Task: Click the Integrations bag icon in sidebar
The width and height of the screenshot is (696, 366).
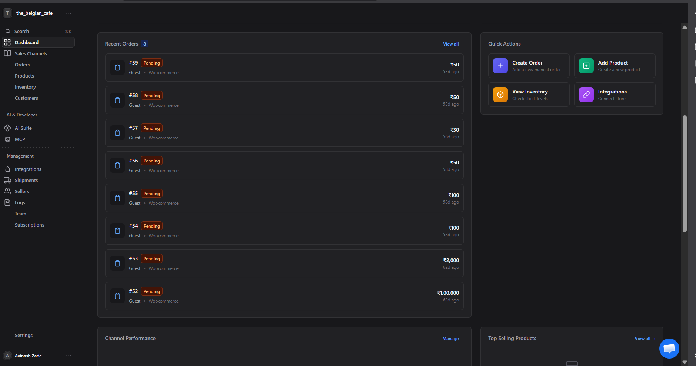Action: point(7,169)
